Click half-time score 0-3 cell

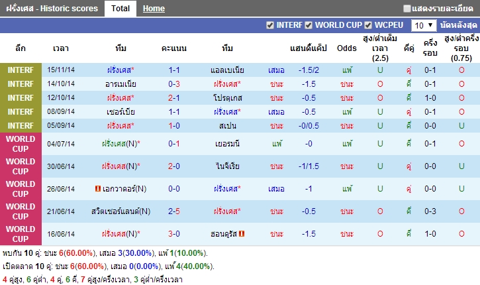click(x=430, y=211)
